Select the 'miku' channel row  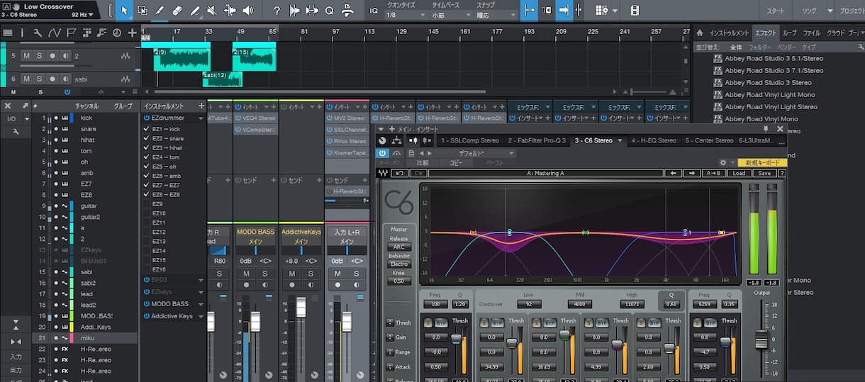(x=85, y=338)
